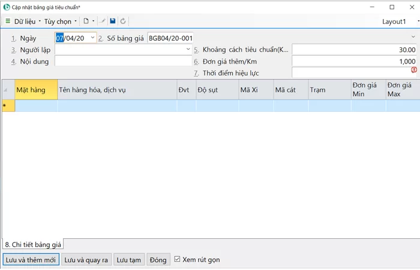Expand the Người lập dropdown list

pos(188,49)
